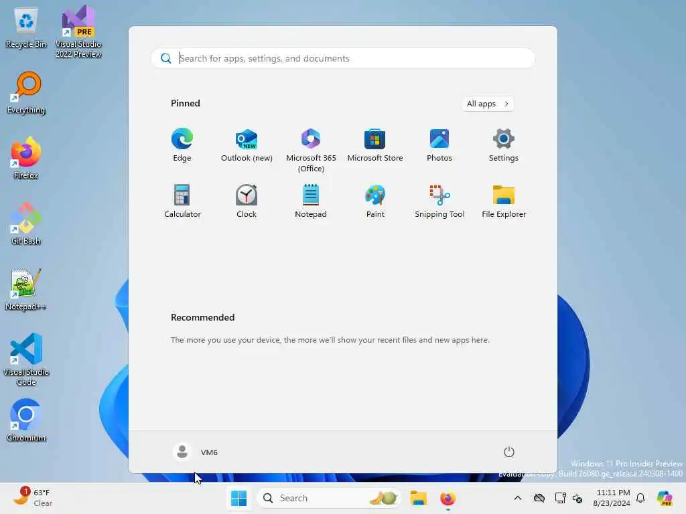Open Edge from pinned apps
This screenshot has height=514, width=686.
(182, 145)
